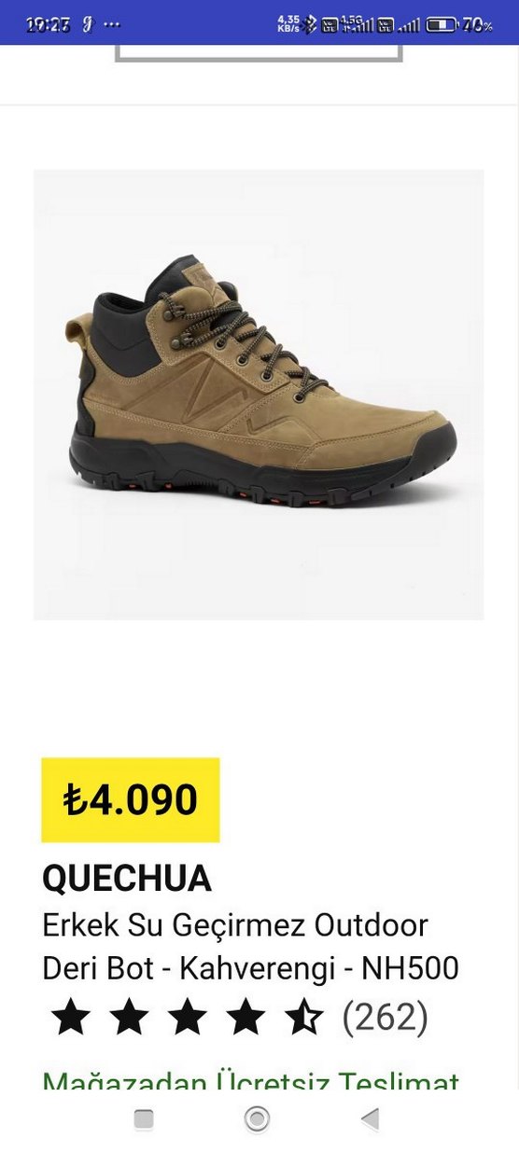Tap the Android back navigation triangle
519x1152 pixels.
coord(371,1119)
